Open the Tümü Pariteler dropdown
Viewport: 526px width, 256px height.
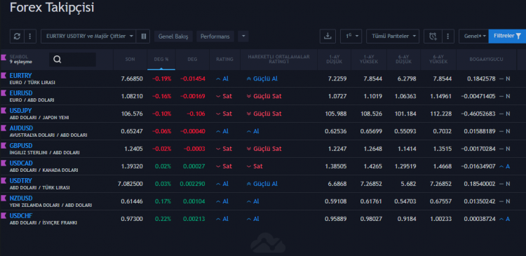[x=393, y=36]
